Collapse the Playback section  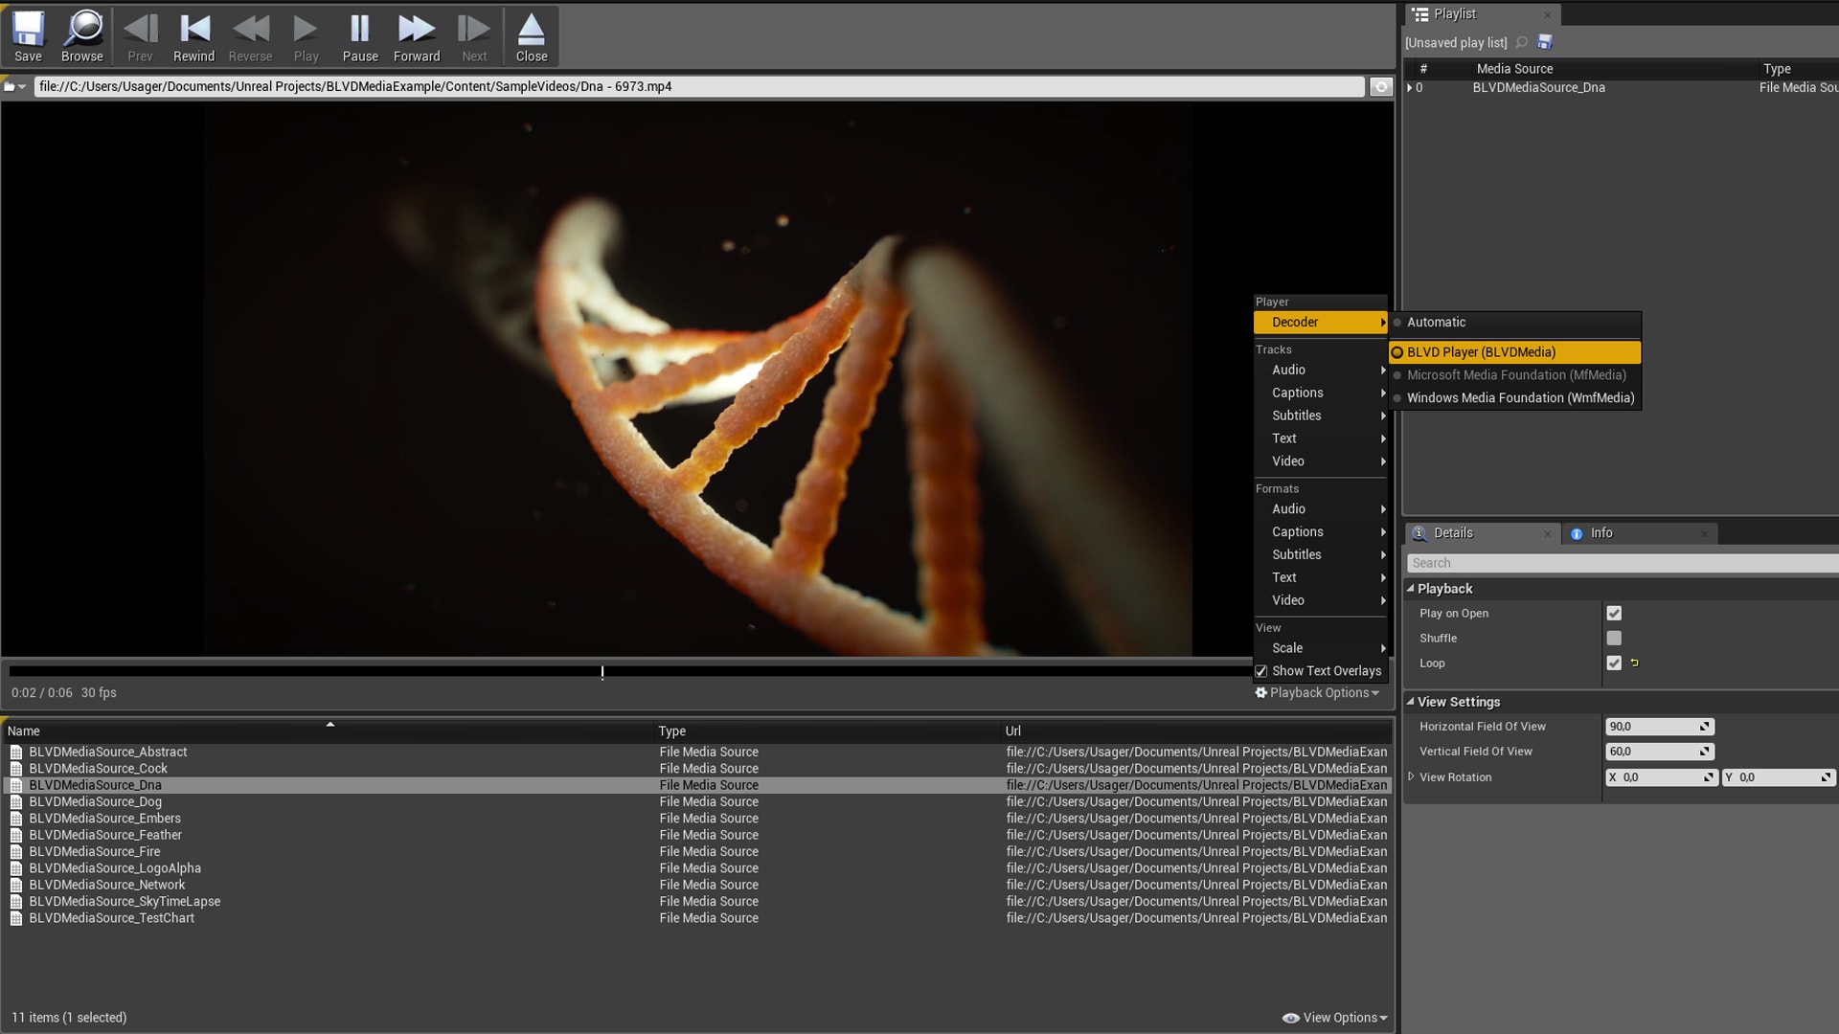point(1410,589)
